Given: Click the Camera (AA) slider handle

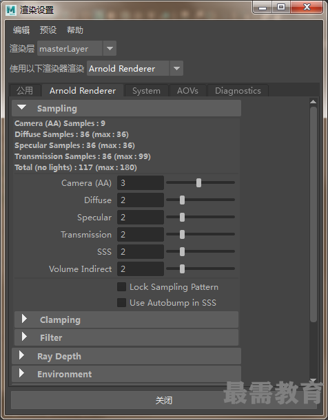Looking at the screenshot, I should tap(198, 182).
